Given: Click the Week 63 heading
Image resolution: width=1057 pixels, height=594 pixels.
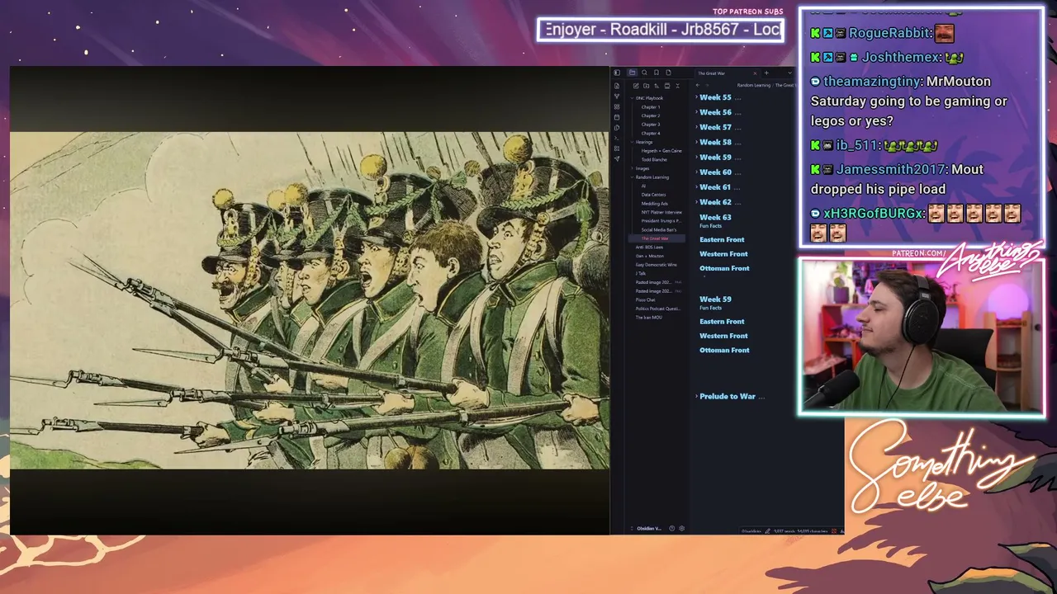Looking at the screenshot, I should pos(715,218).
